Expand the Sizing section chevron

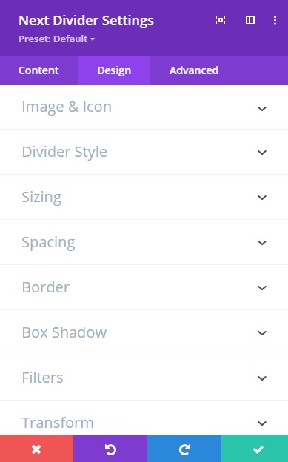tap(262, 198)
